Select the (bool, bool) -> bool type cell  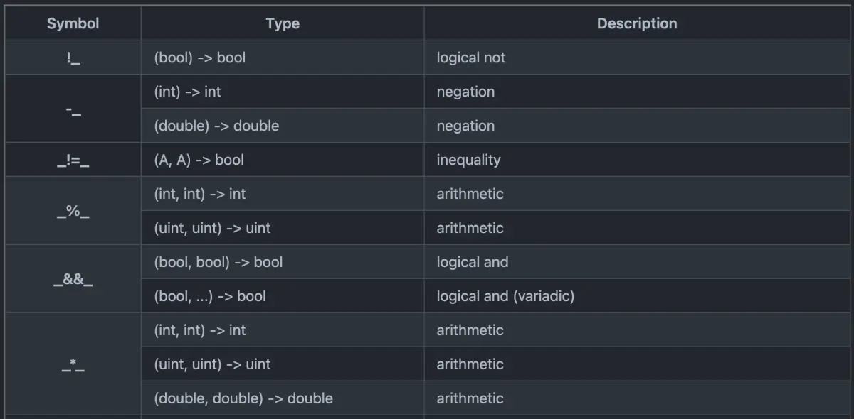218,262
